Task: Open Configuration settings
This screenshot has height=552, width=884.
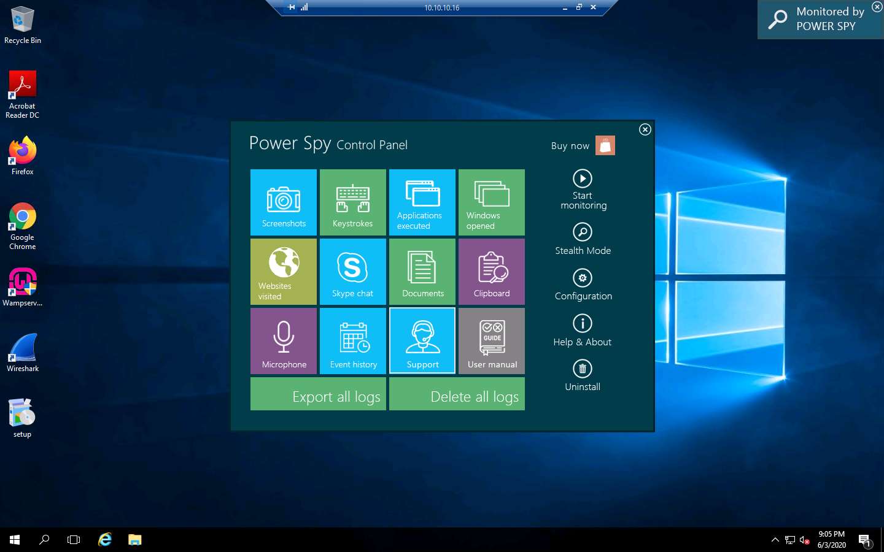Action: tap(583, 285)
